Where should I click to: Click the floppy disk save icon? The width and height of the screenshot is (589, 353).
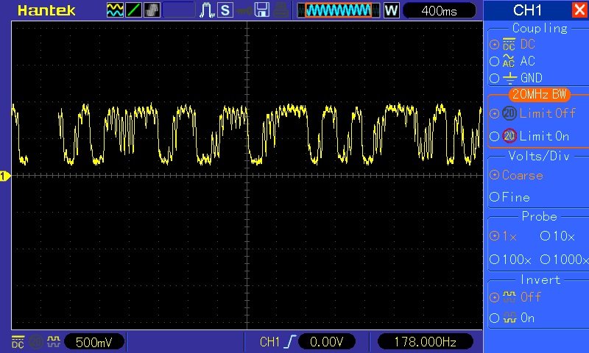[262, 10]
